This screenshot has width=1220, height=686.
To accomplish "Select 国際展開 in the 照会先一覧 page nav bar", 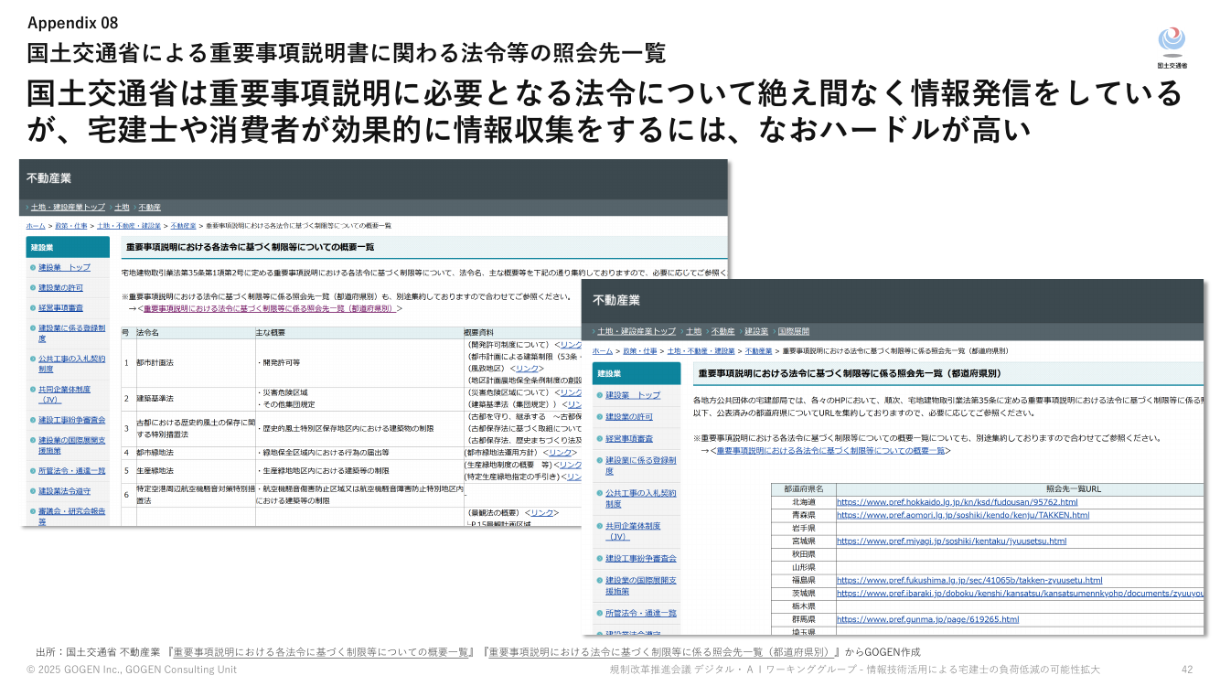I will pos(793,331).
